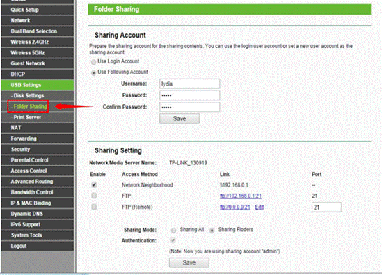The width and height of the screenshot is (382, 275).
Task: Enable the FTP access method checkbox
Action: point(94,196)
